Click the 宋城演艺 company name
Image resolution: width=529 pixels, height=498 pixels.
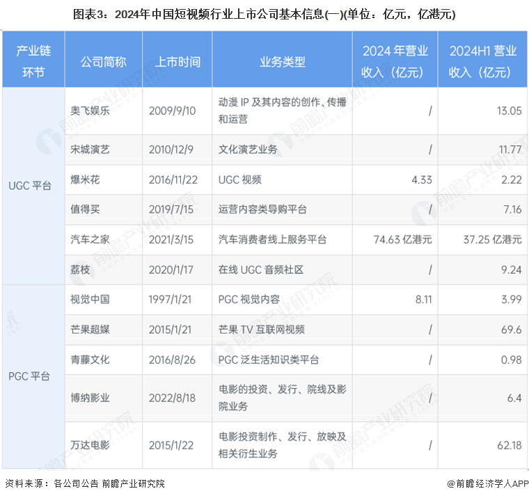[90, 150]
